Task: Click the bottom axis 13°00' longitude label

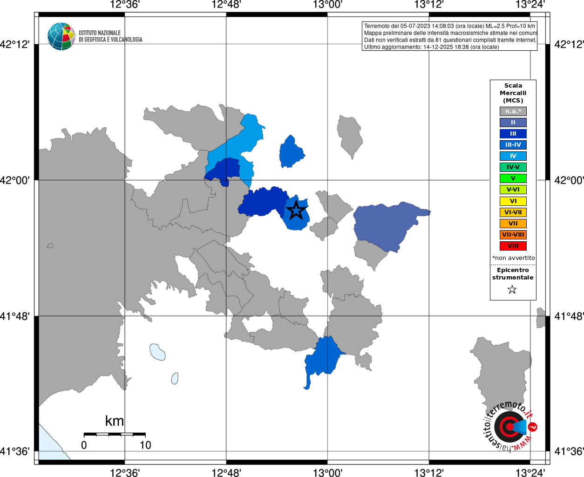Action: 327,472
